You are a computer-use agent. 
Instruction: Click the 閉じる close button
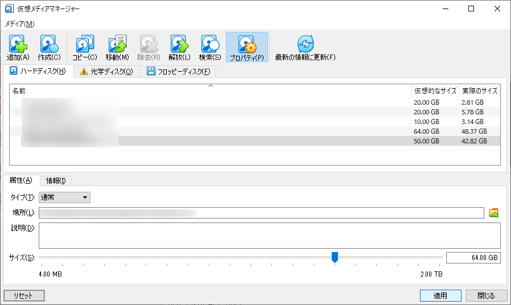(486, 296)
